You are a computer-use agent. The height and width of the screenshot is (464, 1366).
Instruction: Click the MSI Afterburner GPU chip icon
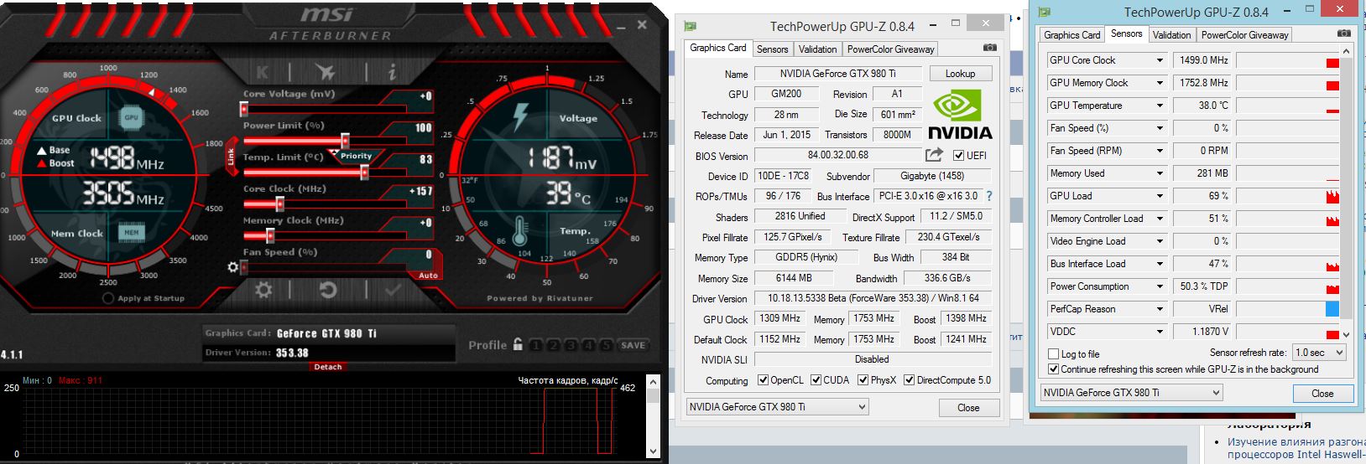(x=131, y=117)
